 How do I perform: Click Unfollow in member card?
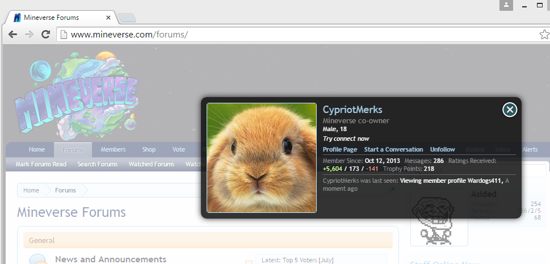tap(443, 149)
